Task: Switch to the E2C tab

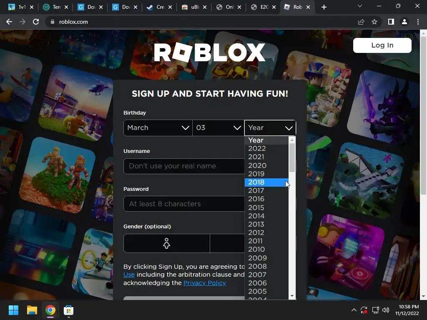Action: tap(259, 7)
